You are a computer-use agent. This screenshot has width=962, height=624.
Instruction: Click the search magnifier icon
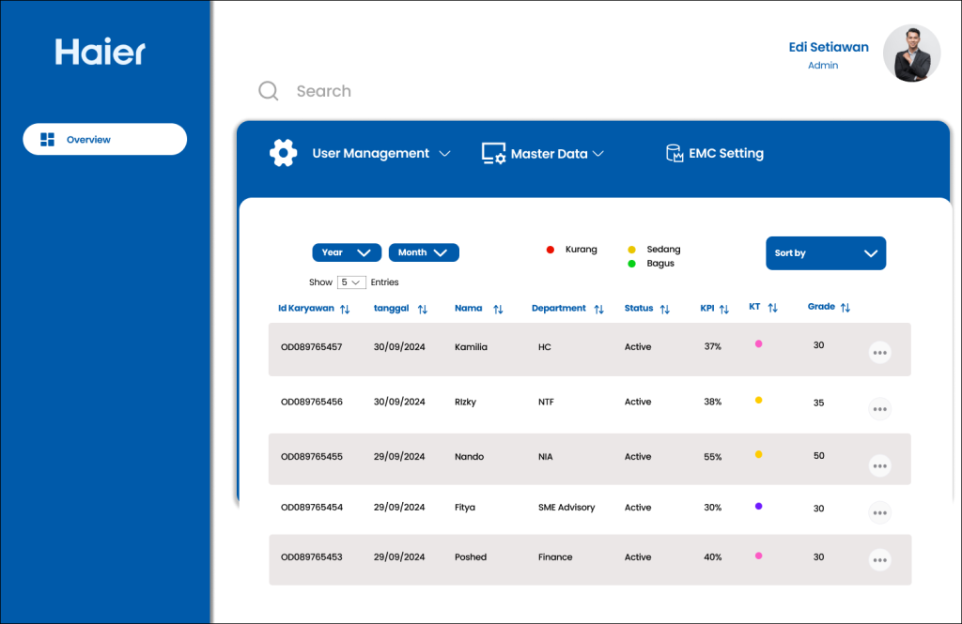[268, 91]
